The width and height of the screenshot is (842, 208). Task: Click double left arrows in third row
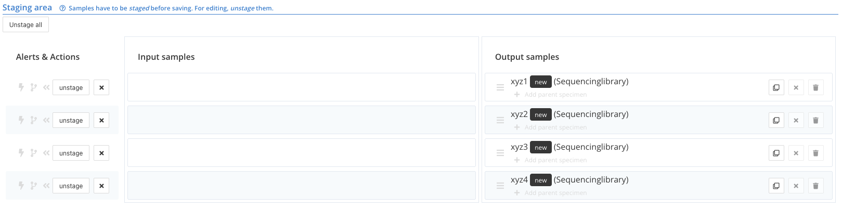click(46, 153)
